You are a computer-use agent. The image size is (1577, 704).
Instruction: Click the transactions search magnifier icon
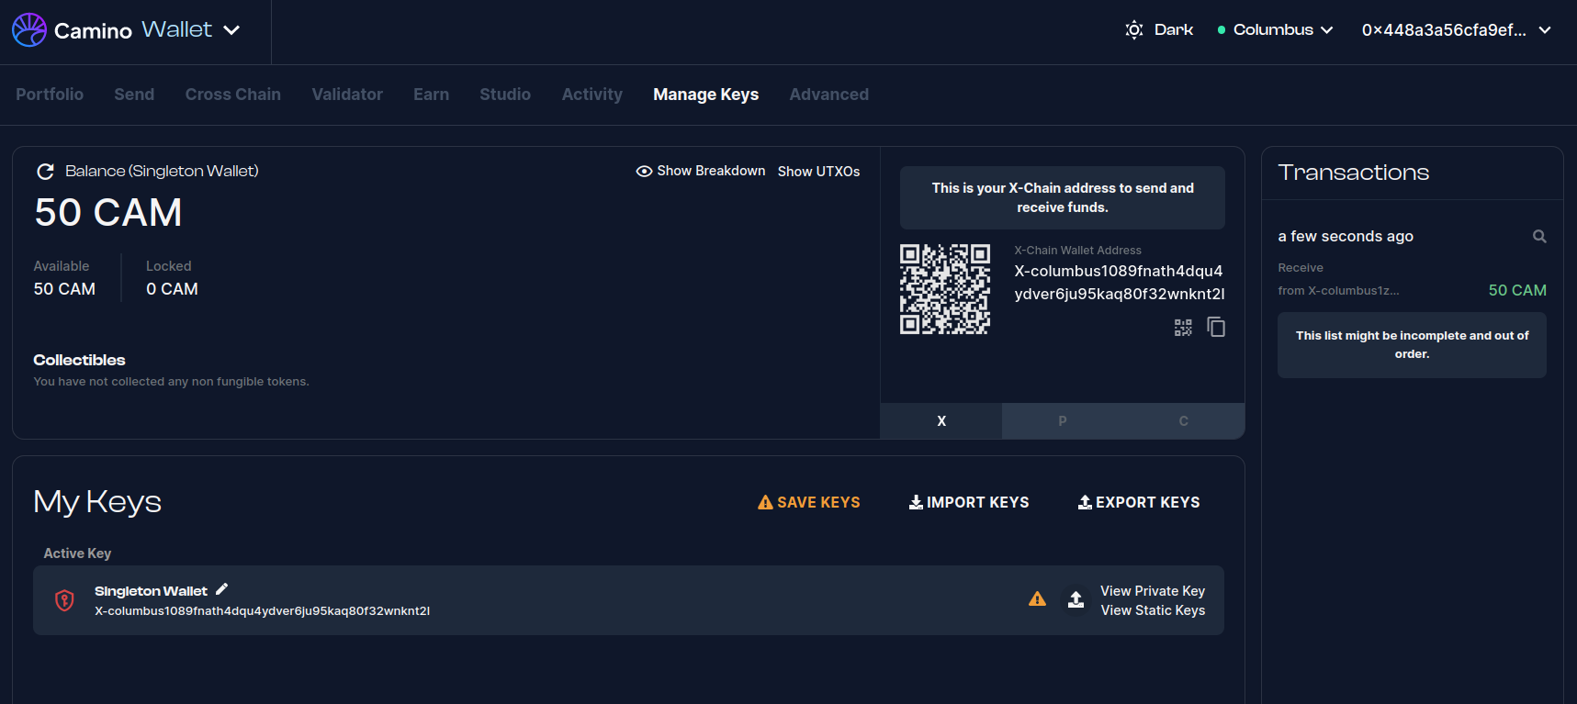click(1539, 237)
